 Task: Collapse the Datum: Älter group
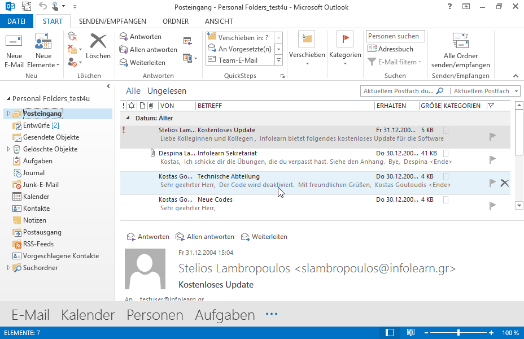[x=127, y=118]
